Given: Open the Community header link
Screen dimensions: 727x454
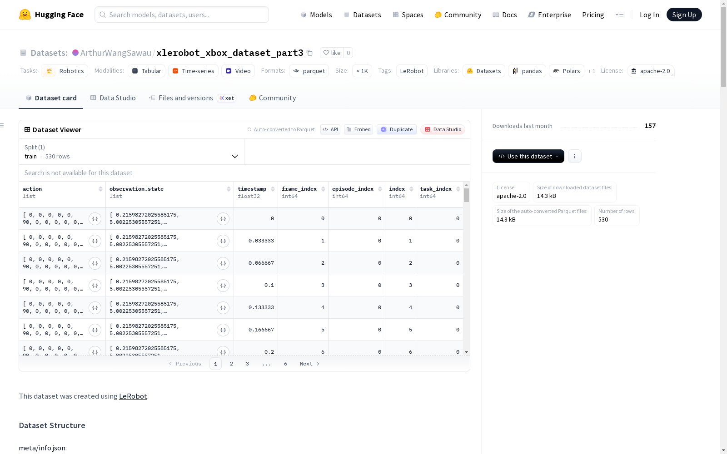Looking at the screenshot, I should tap(458, 15).
